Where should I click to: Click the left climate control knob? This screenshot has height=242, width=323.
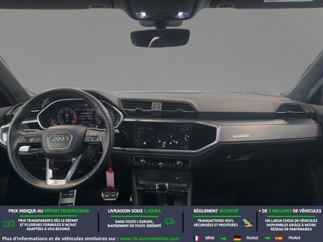142,163
